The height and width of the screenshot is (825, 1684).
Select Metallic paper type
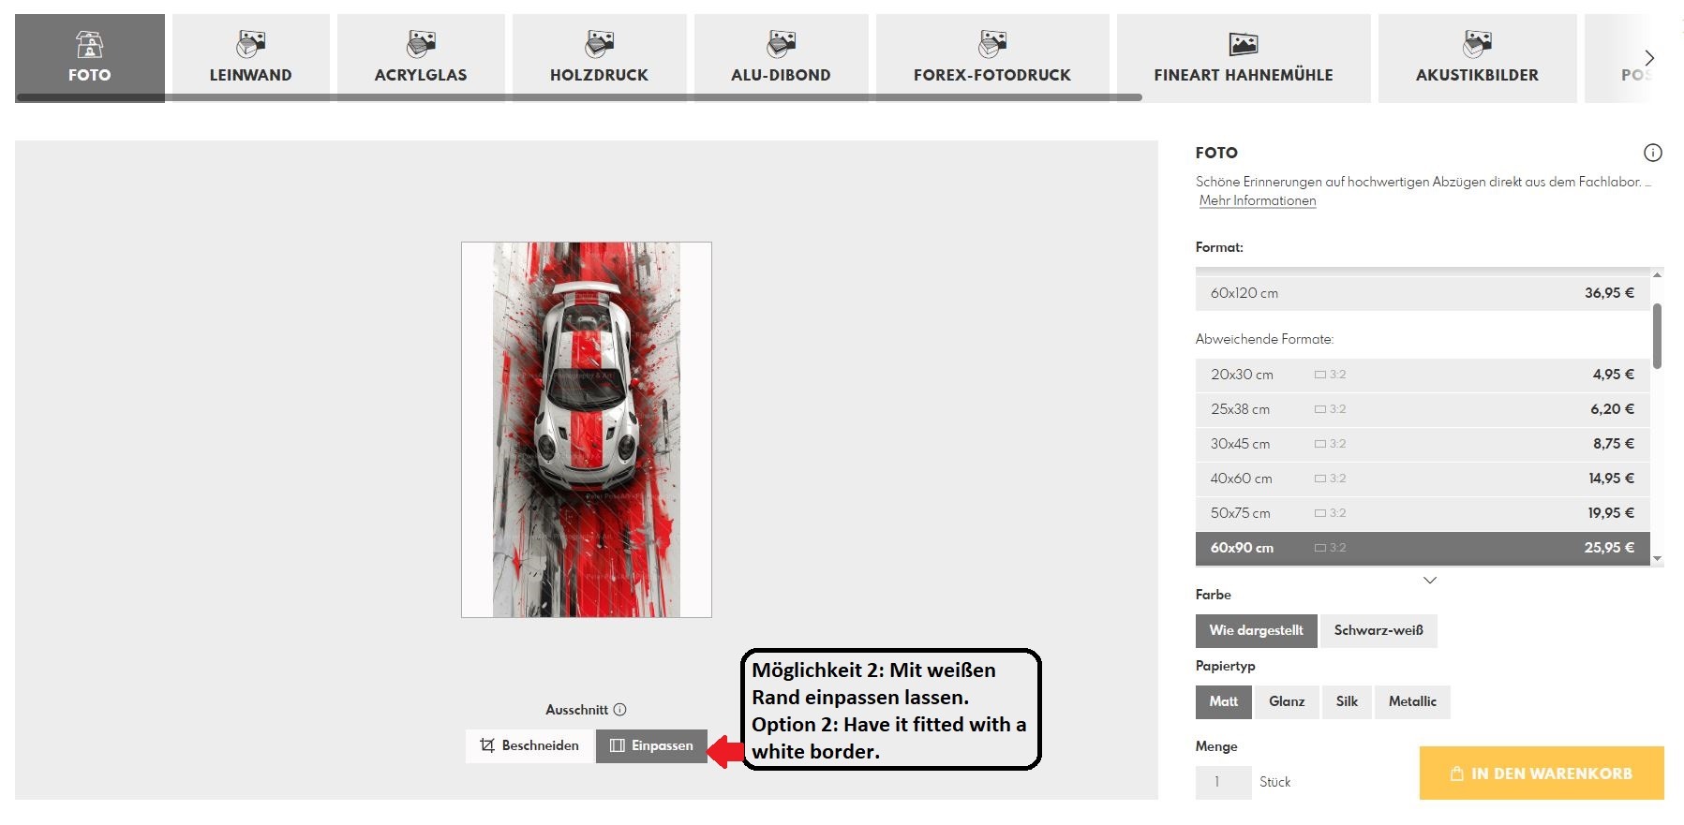click(1412, 701)
